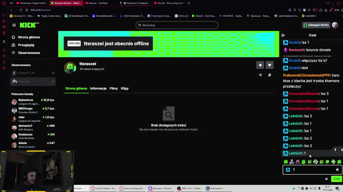
Task: Open the Kick hamburger sidebar menu
Action: tap(14, 25)
